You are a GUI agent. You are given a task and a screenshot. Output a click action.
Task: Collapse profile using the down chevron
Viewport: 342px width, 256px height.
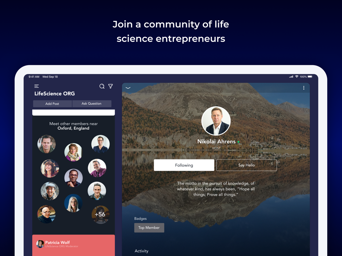tap(128, 88)
